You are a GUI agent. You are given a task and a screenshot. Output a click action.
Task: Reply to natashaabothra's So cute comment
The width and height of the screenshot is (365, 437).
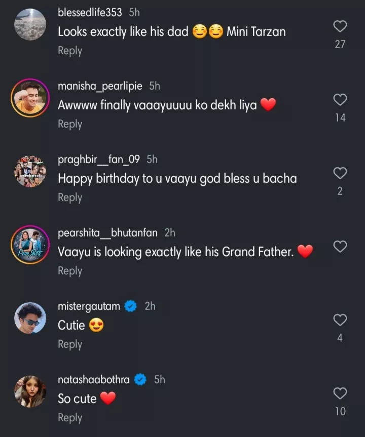[x=70, y=418]
